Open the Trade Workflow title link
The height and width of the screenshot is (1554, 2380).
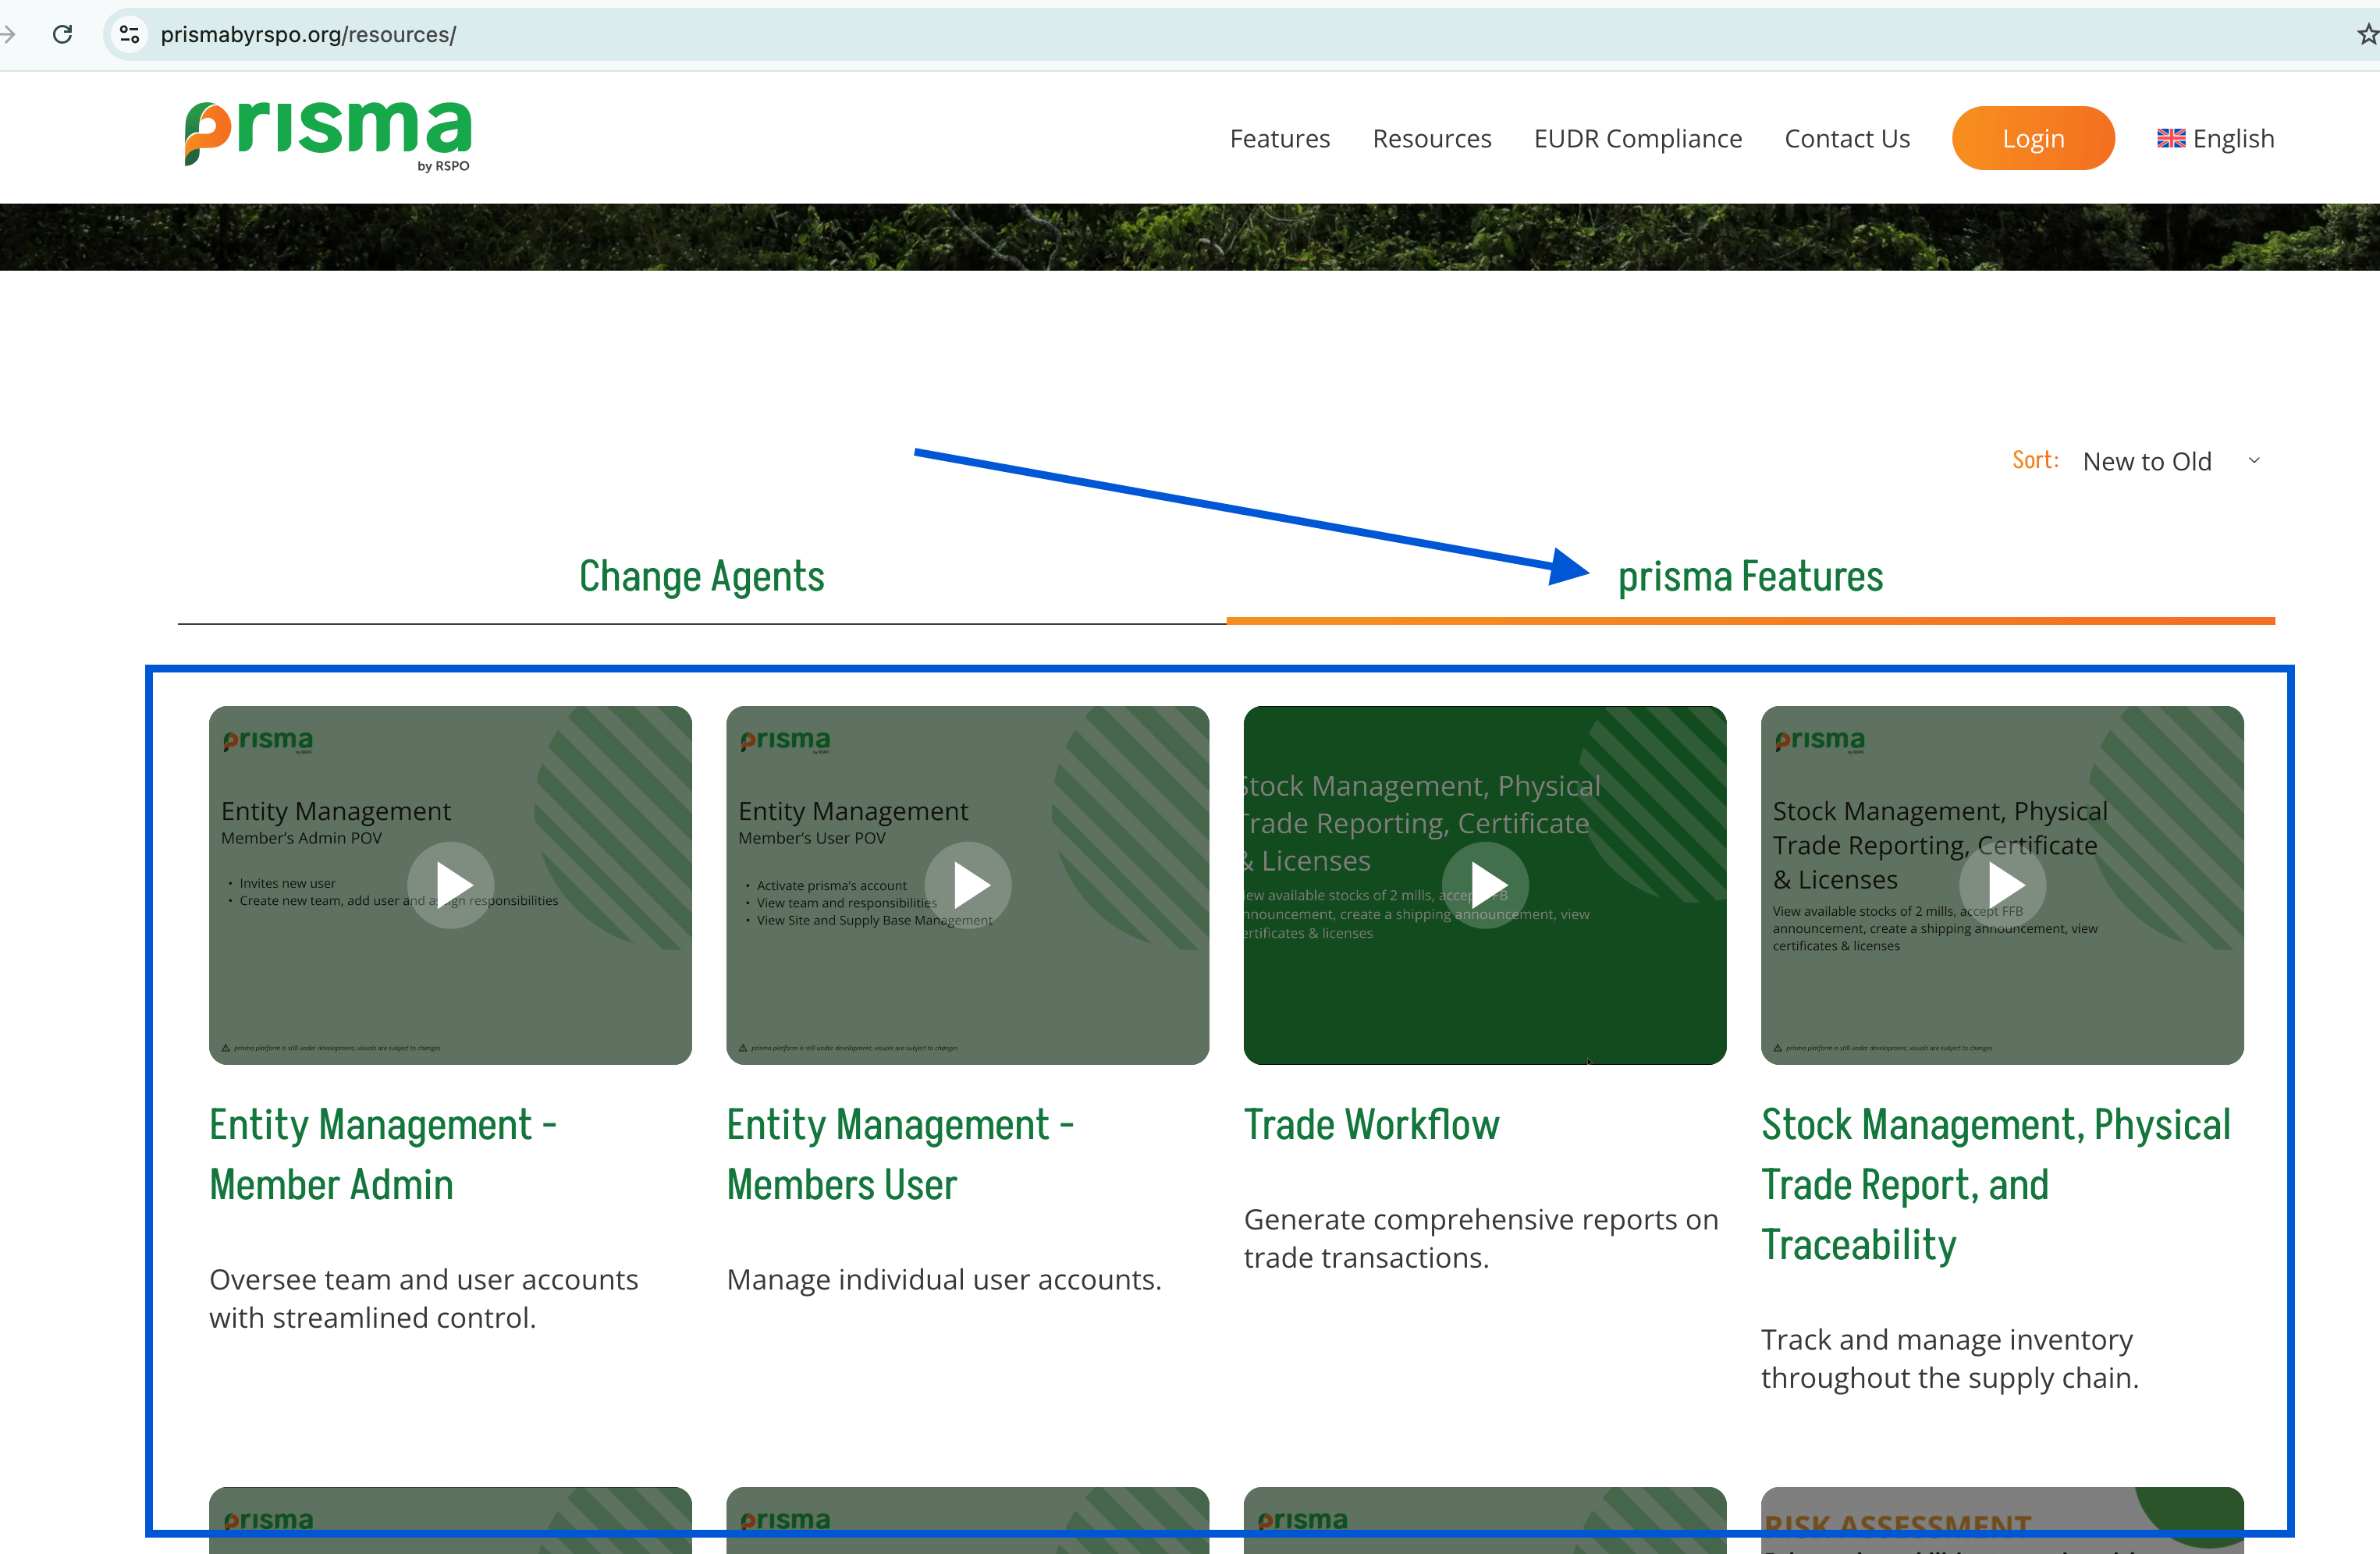click(1371, 1125)
